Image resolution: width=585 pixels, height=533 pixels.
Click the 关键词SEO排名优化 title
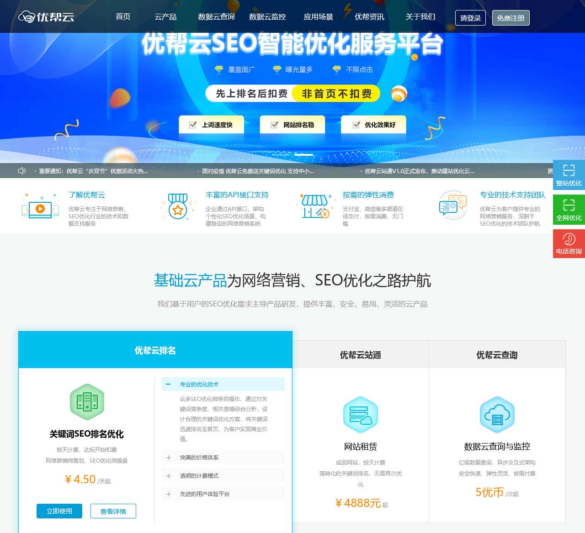coord(87,434)
